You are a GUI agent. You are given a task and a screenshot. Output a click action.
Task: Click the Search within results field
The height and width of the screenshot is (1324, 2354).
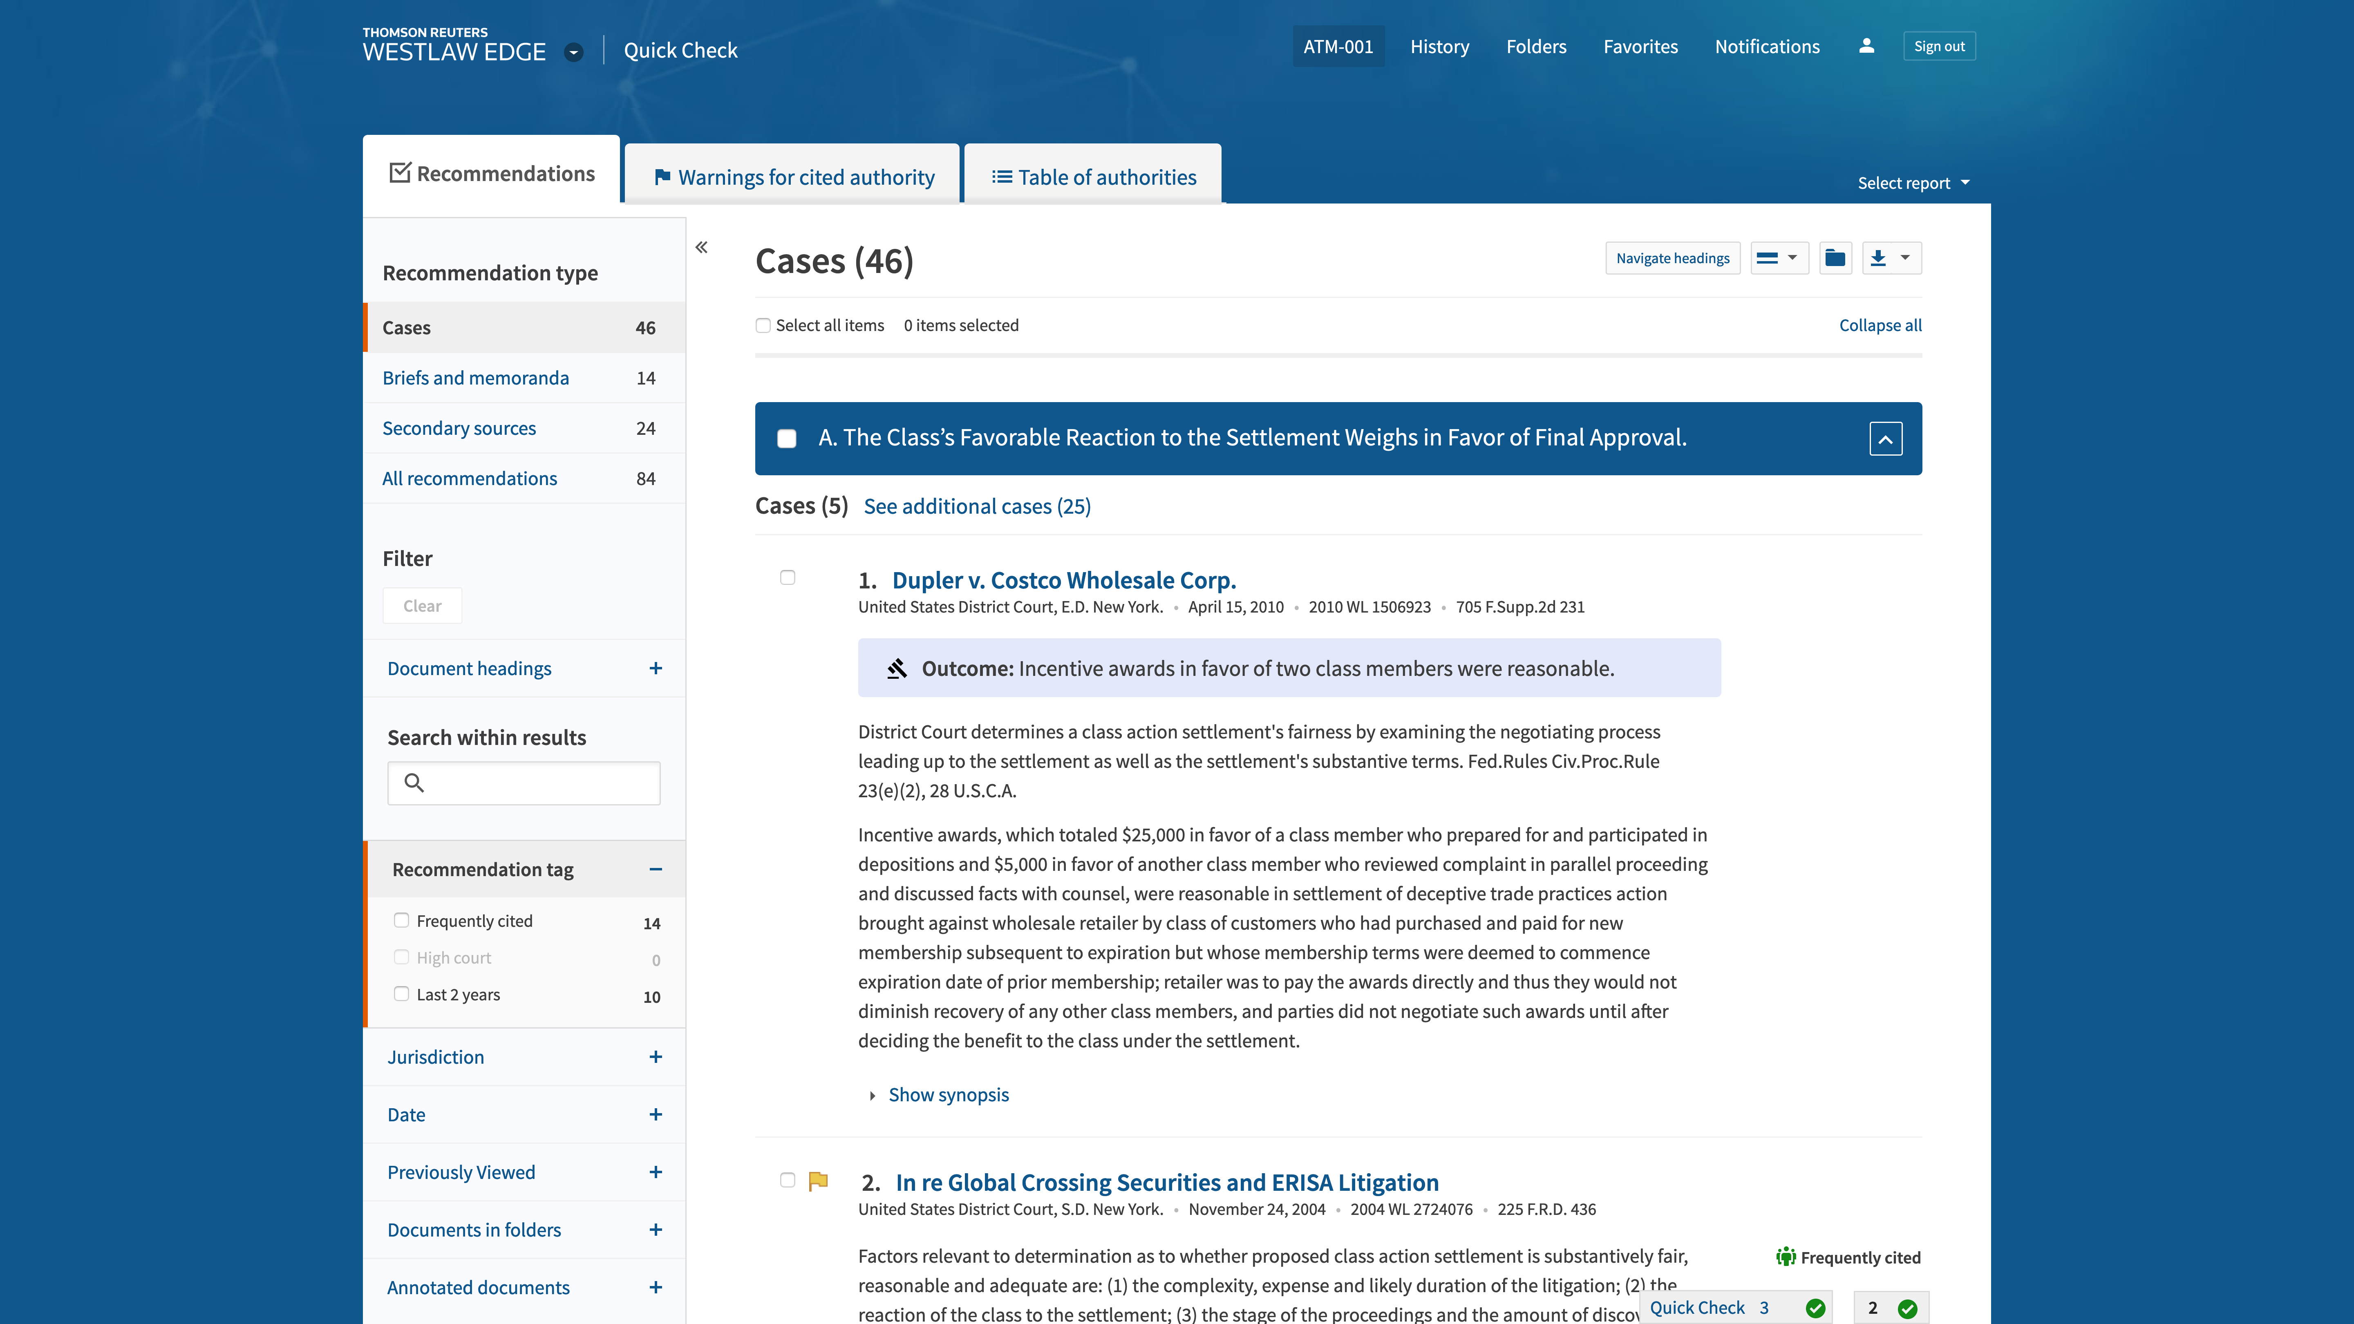(x=539, y=783)
